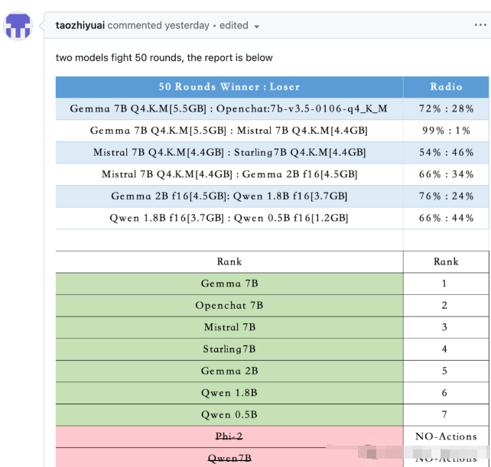Click the struck-through 'Qwen7B' cell

tap(229, 458)
